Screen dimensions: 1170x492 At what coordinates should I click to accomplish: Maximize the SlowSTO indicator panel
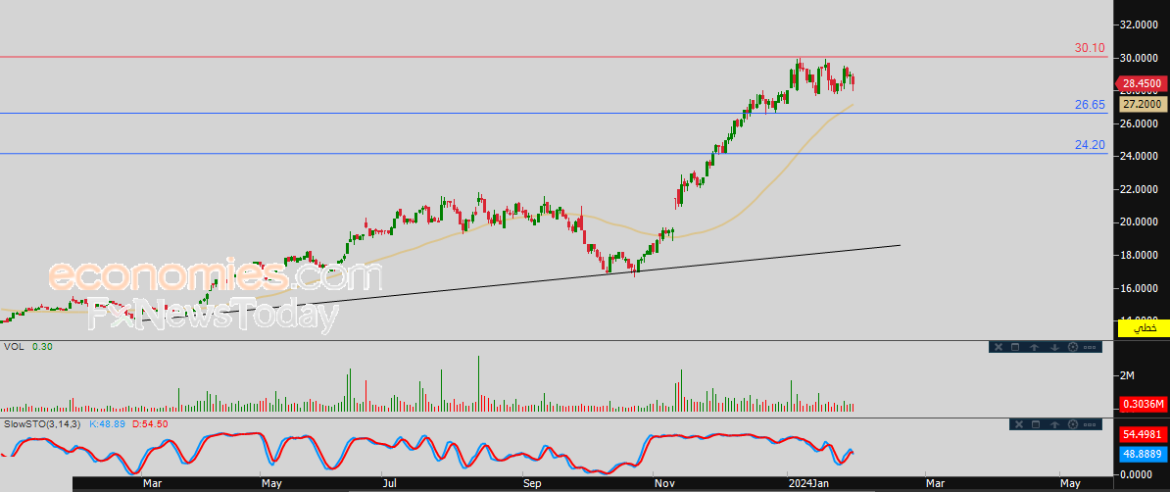[1036, 424]
